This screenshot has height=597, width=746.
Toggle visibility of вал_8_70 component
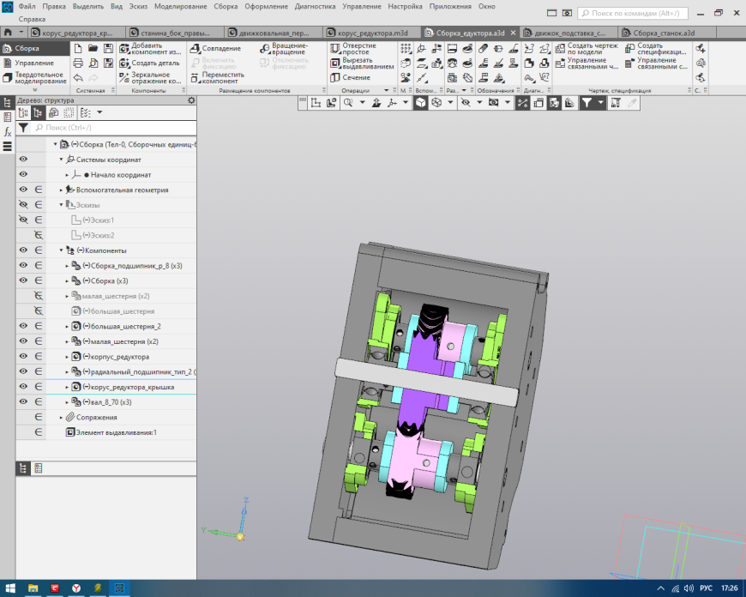(23, 401)
